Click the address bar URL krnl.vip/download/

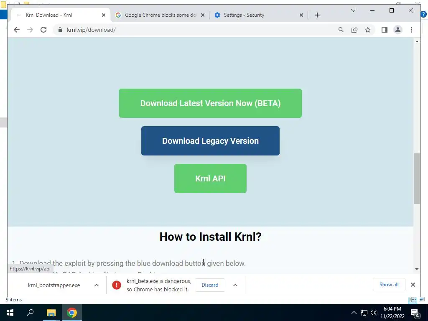91,30
